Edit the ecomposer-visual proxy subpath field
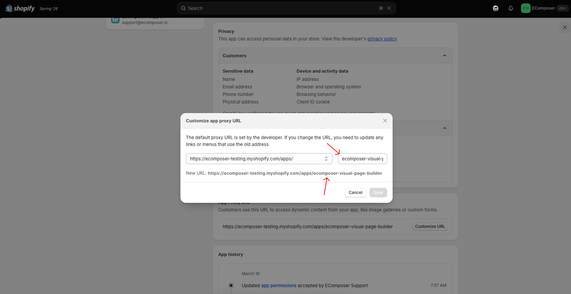This screenshot has height=294, width=571. (363, 159)
